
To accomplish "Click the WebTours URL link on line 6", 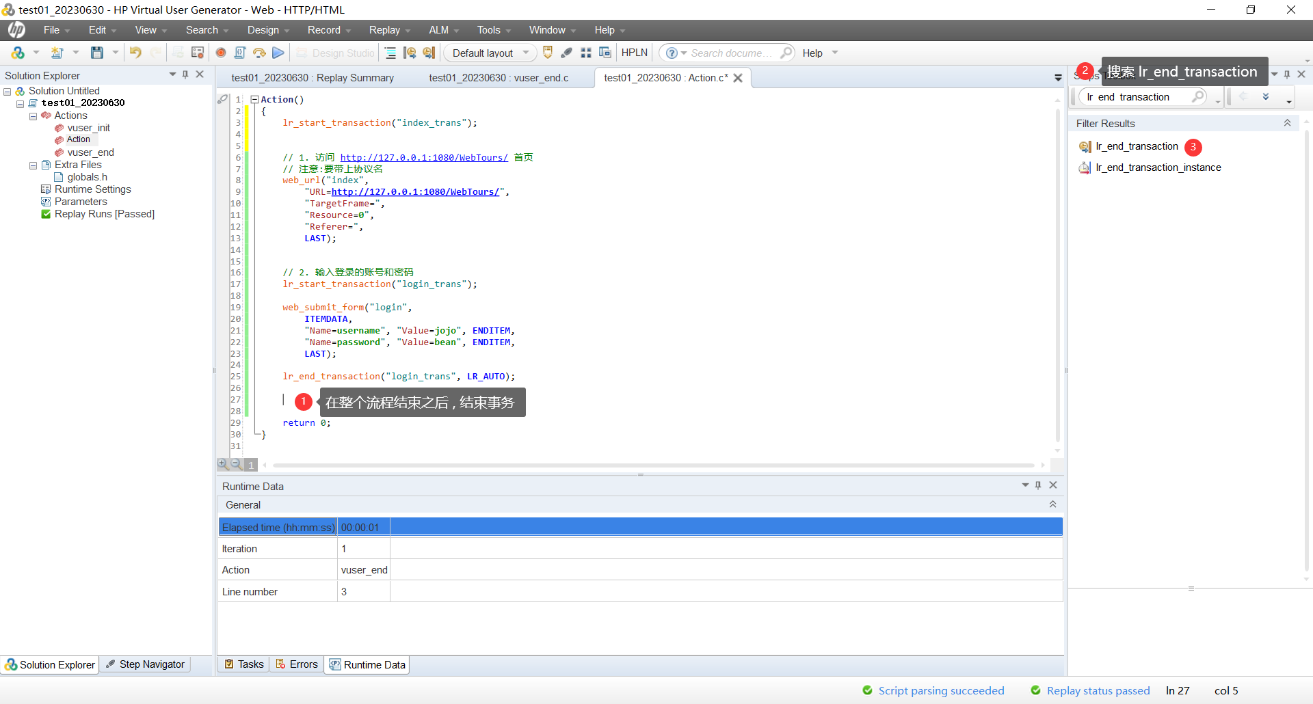I will click(x=424, y=158).
